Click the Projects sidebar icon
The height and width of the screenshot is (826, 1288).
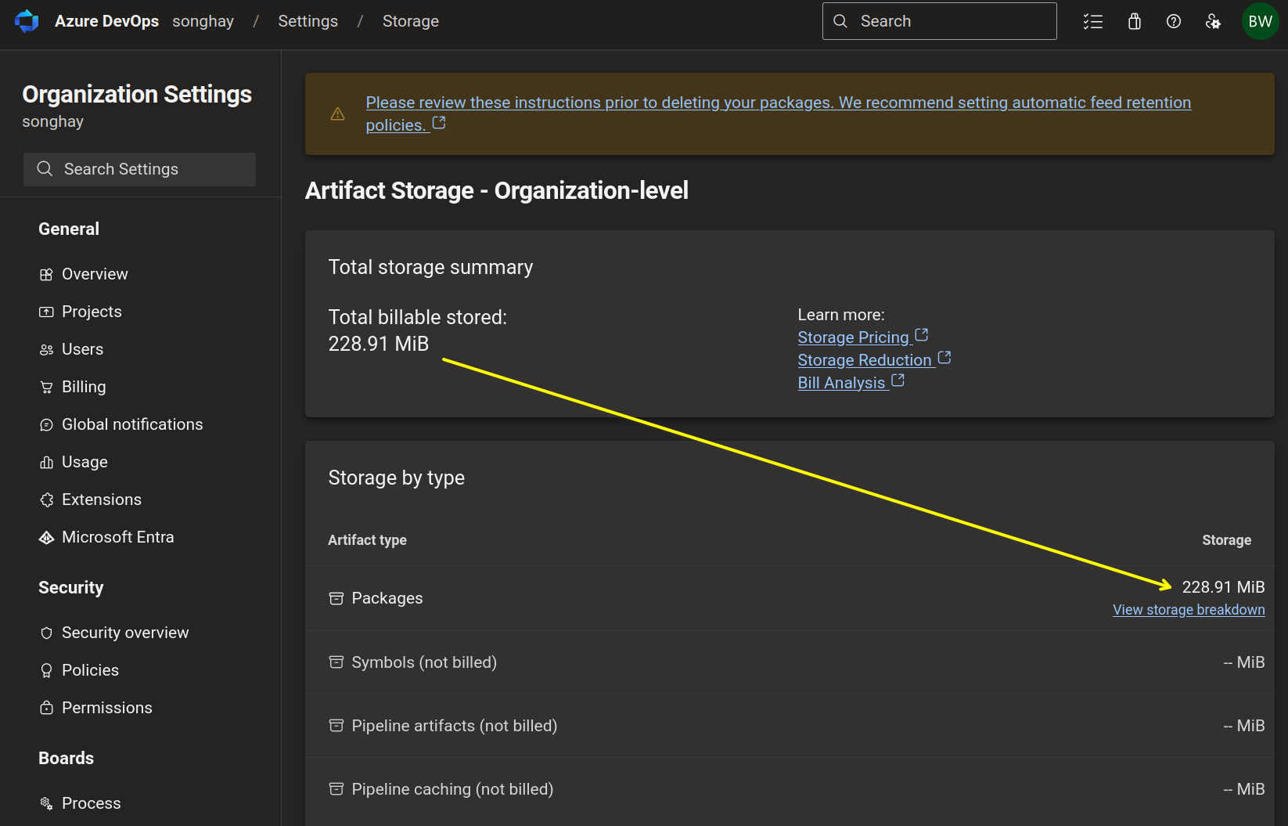(x=46, y=312)
